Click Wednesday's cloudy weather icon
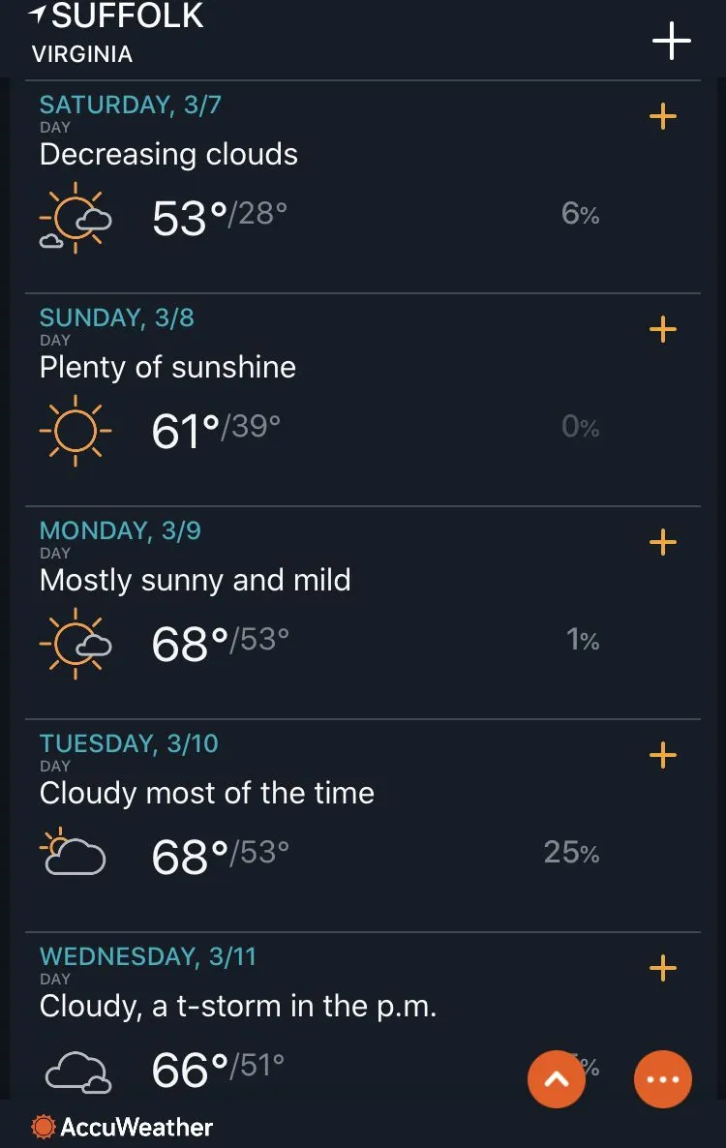 (77, 1072)
